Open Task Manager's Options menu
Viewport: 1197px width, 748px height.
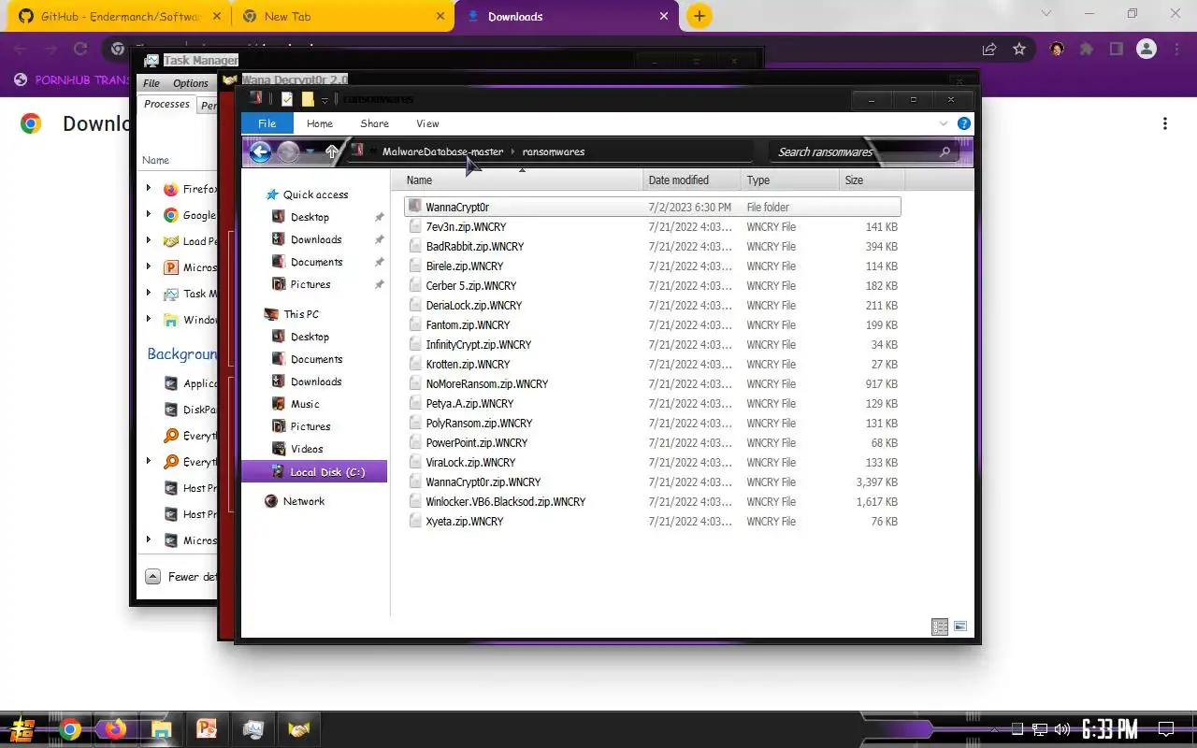coord(191,83)
